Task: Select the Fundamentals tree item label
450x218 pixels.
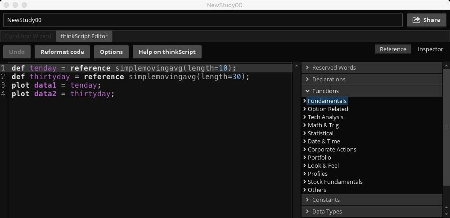Action: coord(327,101)
